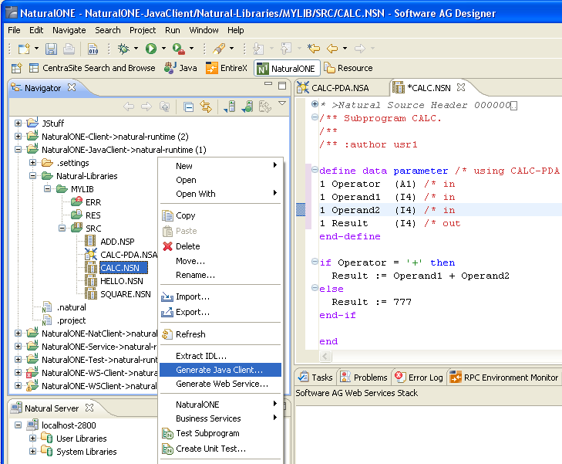Switch to the EntireX perspective
This screenshot has height=464, width=562.
(x=227, y=68)
